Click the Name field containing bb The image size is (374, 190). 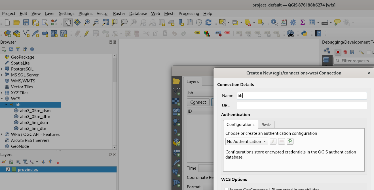[x=302, y=95]
